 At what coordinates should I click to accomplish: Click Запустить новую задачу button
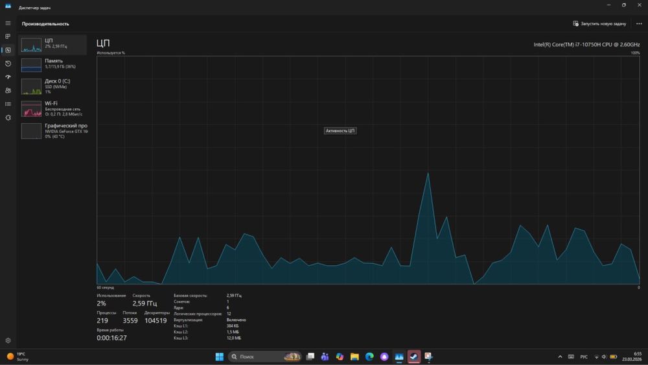(x=599, y=23)
